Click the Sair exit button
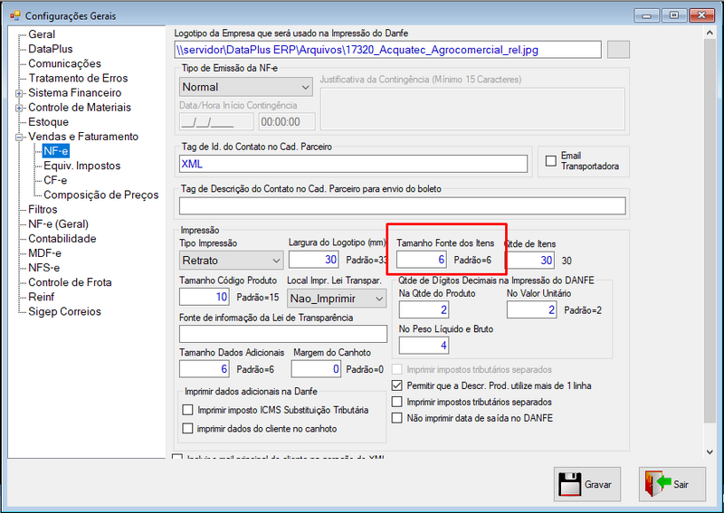The height and width of the screenshot is (513, 724). pyautogui.click(x=672, y=484)
